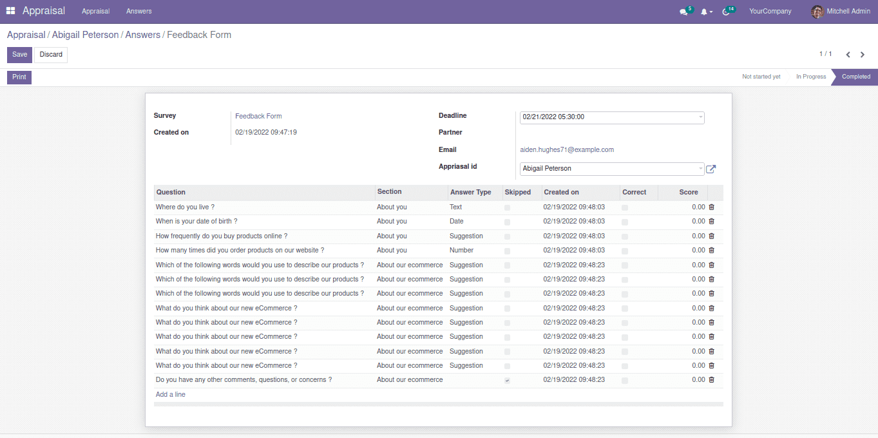Open the Answers menu in top bar
878x438 pixels.
139,11
